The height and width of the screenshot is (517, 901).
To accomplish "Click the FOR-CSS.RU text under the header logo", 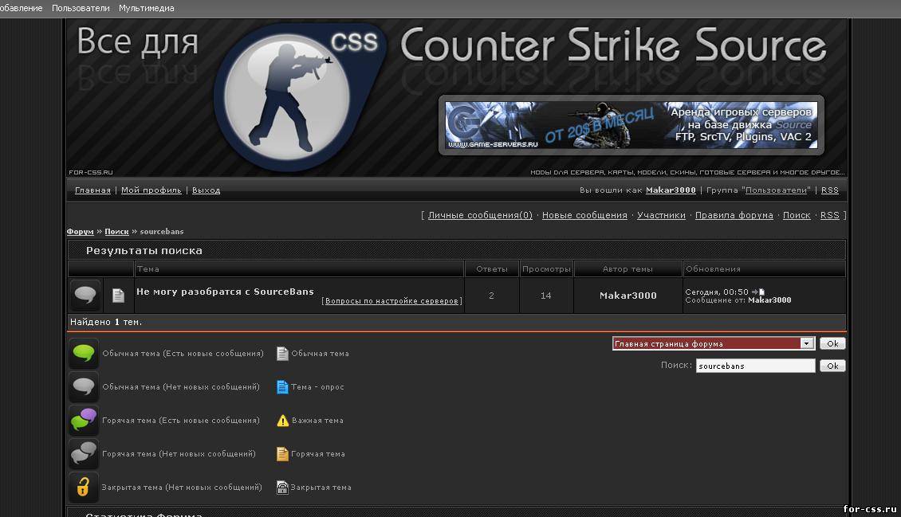I will (91, 172).
